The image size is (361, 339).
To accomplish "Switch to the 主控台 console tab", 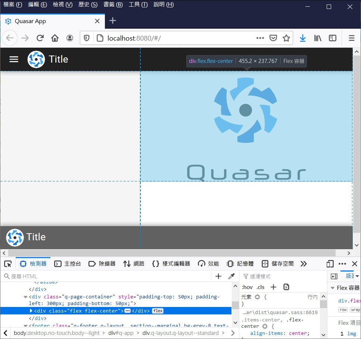I will coord(68,264).
